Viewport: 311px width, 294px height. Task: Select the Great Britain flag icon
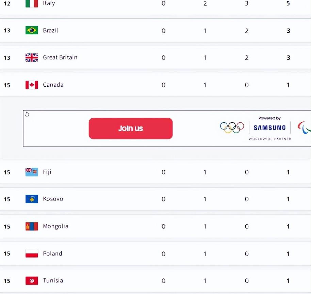click(x=32, y=57)
